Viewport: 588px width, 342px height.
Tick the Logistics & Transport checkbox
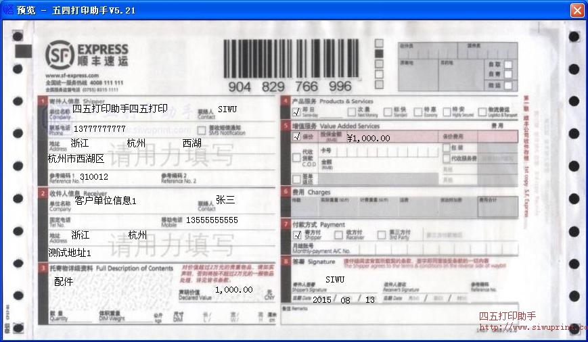coord(482,112)
